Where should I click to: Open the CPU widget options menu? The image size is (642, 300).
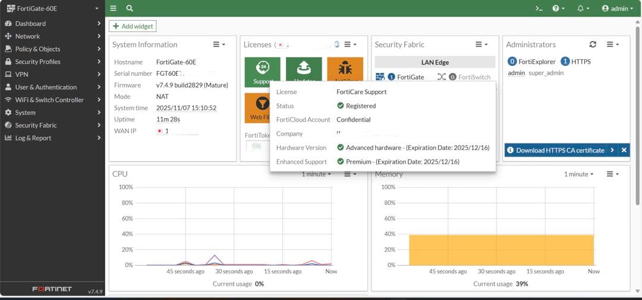pyautogui.click(x=350, y=174)
